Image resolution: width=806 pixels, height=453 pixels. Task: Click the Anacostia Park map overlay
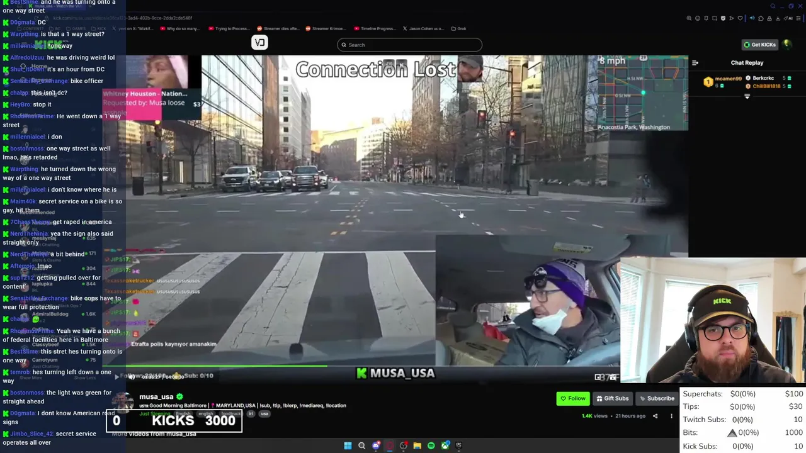pyautogui.click(x=643, y=94)
